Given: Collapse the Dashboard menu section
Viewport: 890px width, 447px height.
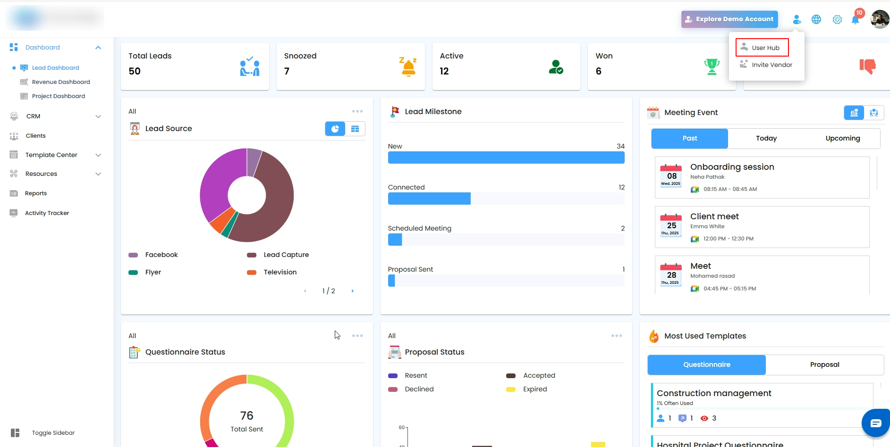Looking at the screenshot, I should pos(98,48).
